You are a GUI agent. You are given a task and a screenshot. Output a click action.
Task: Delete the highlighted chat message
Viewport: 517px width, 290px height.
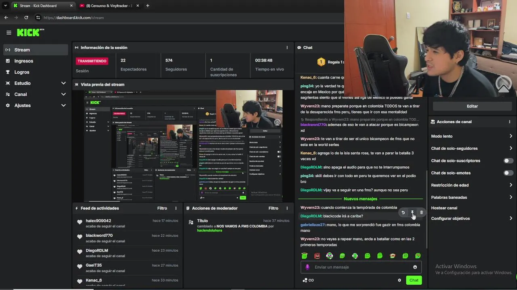pos(421,213)
